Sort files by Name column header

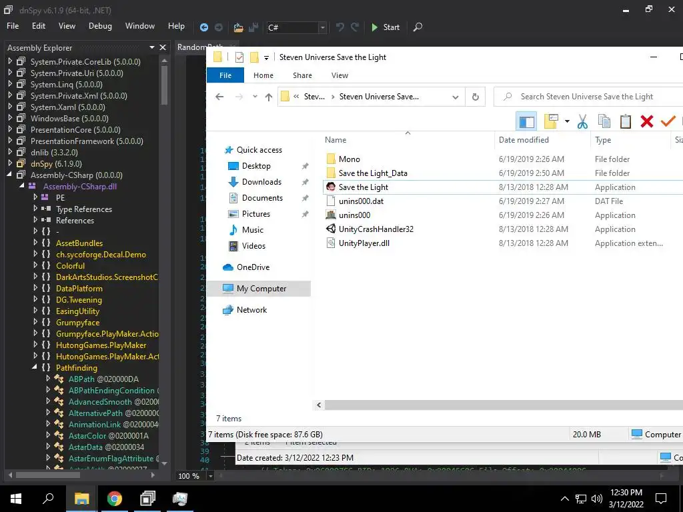point(335,140)
